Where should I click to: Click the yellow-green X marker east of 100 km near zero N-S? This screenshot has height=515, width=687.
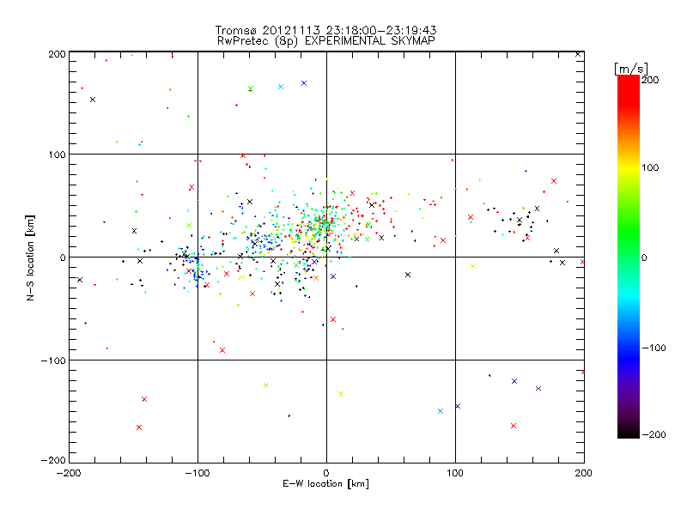tap(473, 266)
